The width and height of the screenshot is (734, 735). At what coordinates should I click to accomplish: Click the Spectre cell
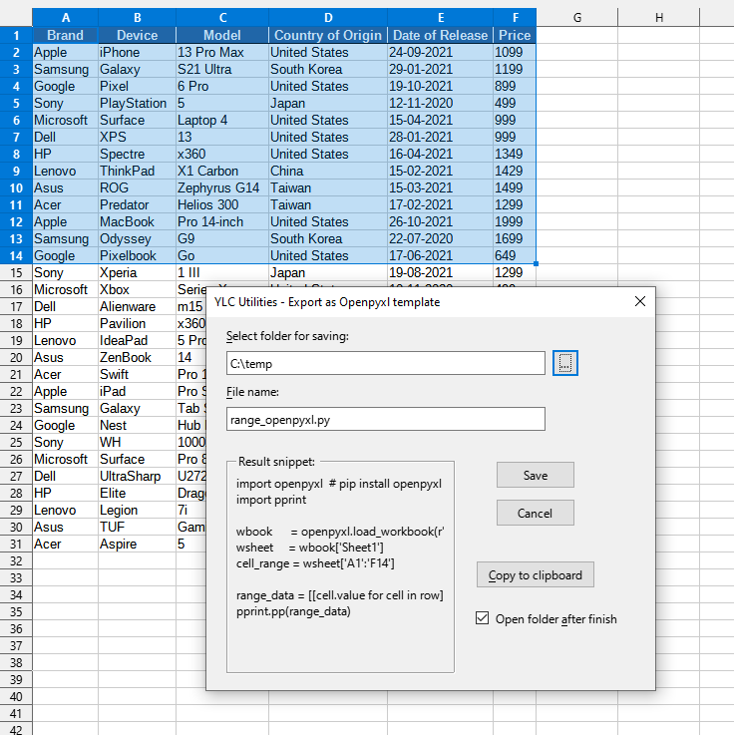pos(137,154)
